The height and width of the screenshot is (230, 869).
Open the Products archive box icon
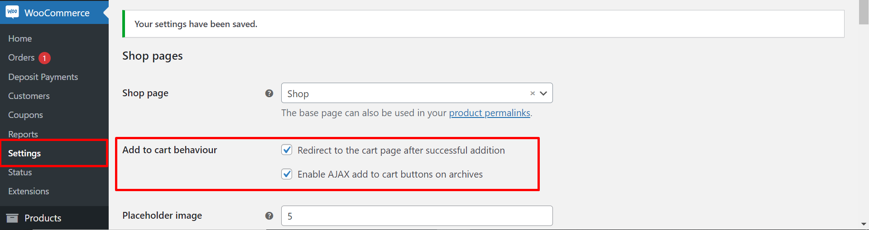click(x=12, y=218)
